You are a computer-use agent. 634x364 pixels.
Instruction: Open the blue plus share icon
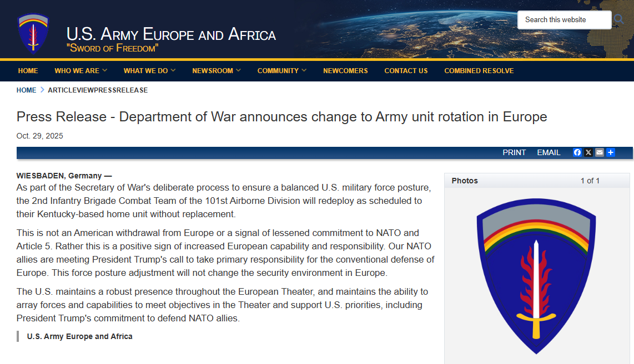pyautogui.click(x=611, y=152)
